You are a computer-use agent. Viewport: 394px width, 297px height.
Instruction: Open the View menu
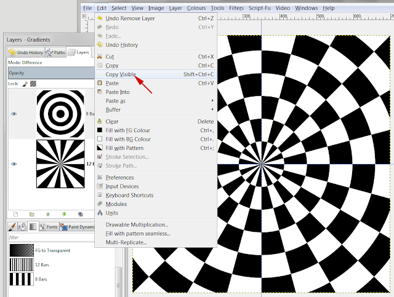pos(137,8)
